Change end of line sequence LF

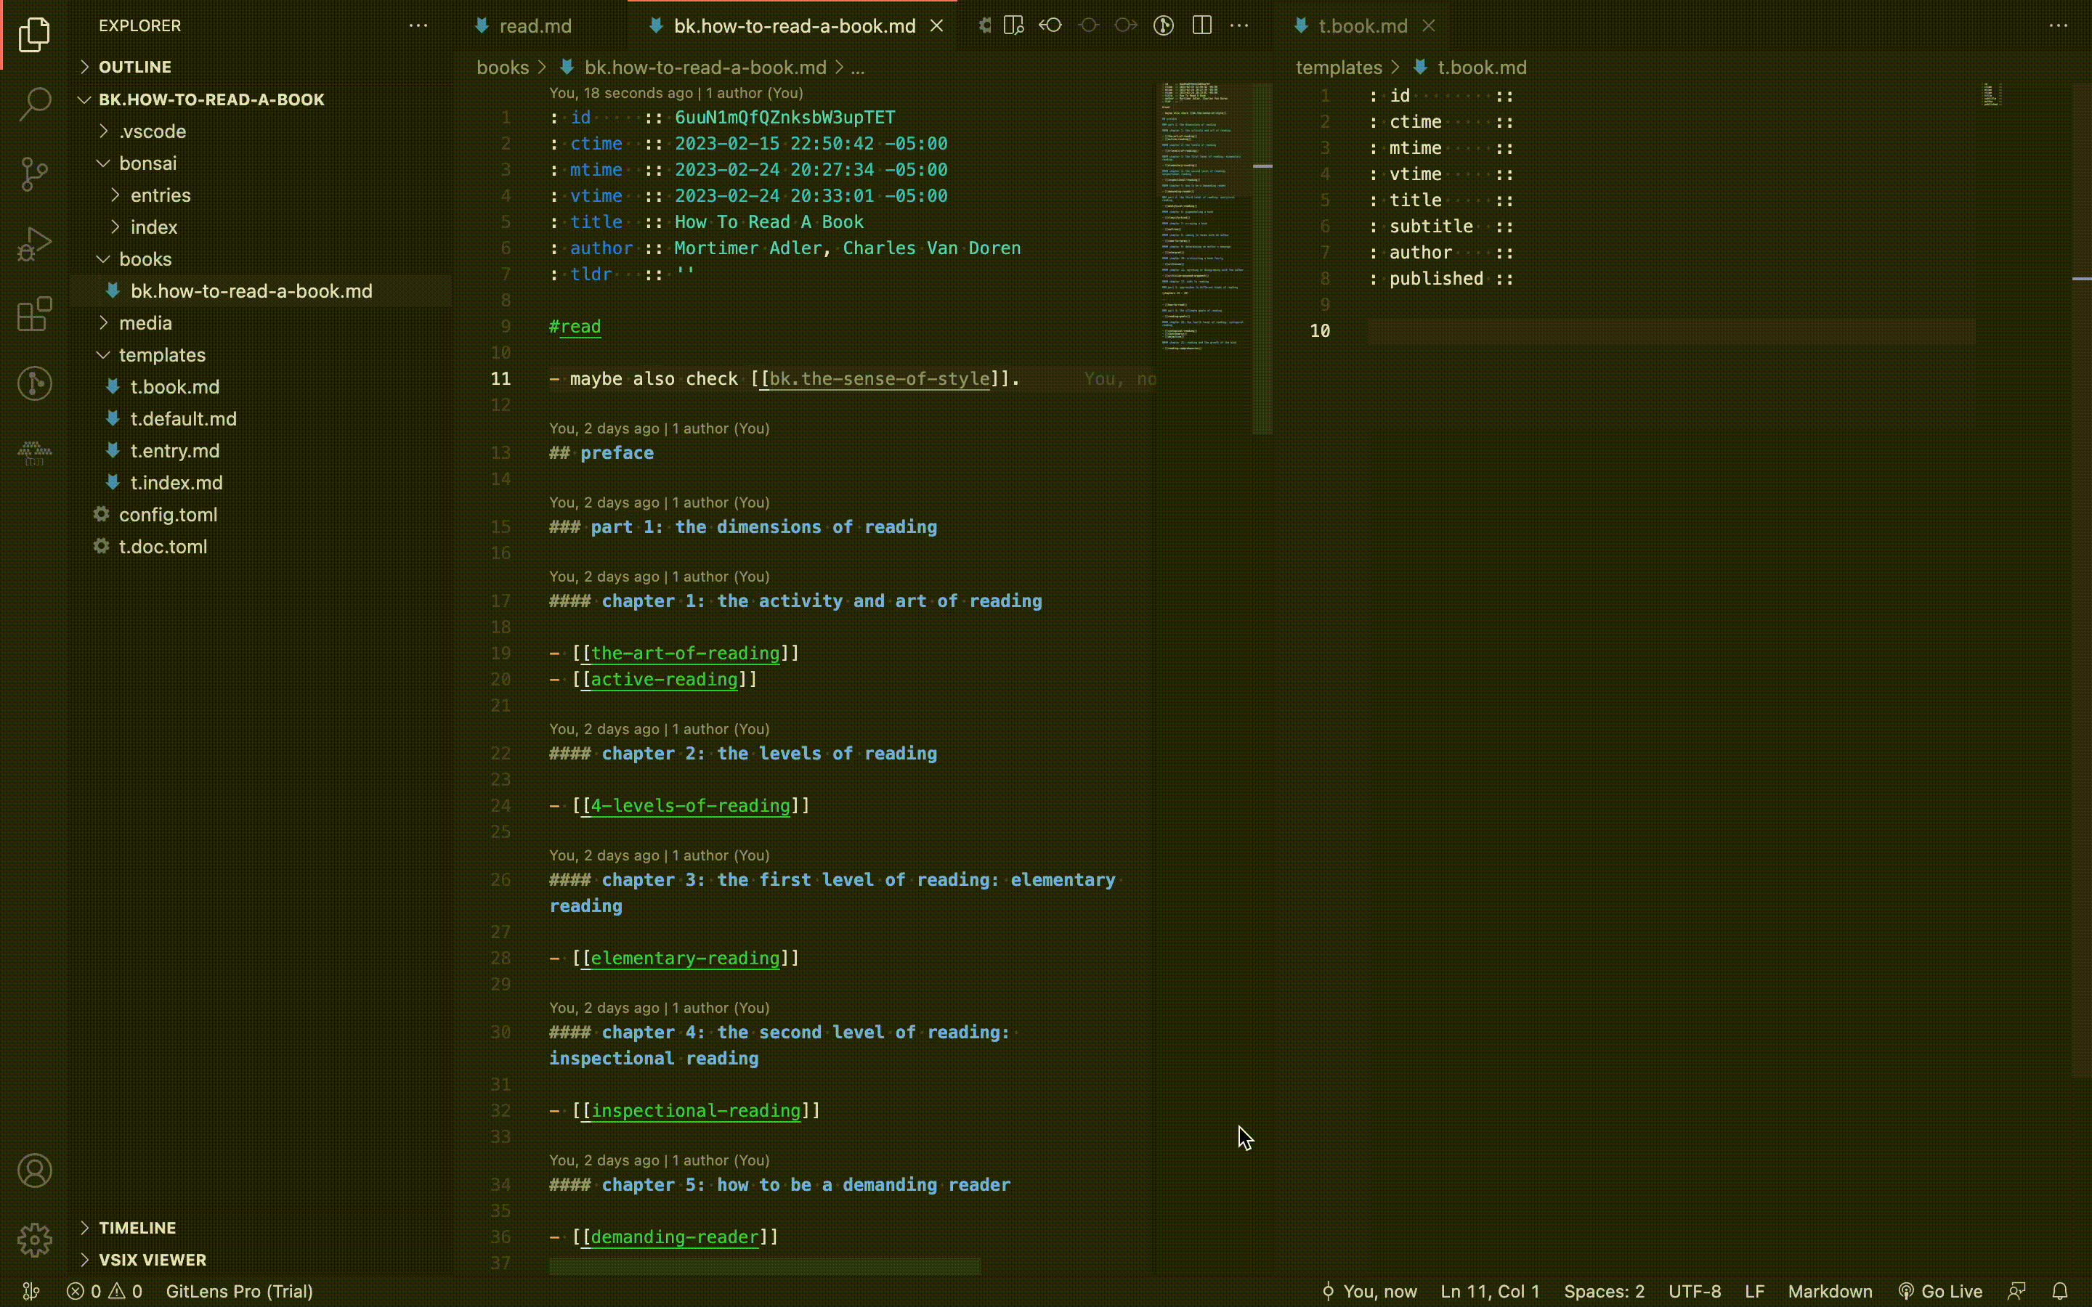[x=1754, y=1290]
